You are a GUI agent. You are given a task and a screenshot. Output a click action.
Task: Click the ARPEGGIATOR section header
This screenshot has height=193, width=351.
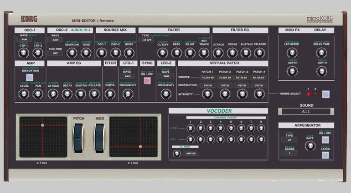click(306, 125)
